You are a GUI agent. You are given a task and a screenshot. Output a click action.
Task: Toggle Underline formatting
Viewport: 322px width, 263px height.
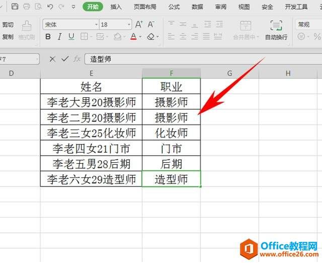pos(71,37)
